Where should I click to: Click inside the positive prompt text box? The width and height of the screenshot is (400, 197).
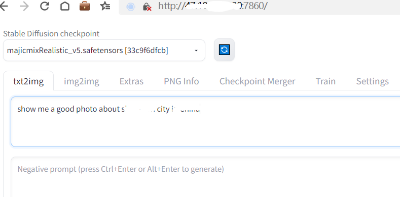click(205, 122)
